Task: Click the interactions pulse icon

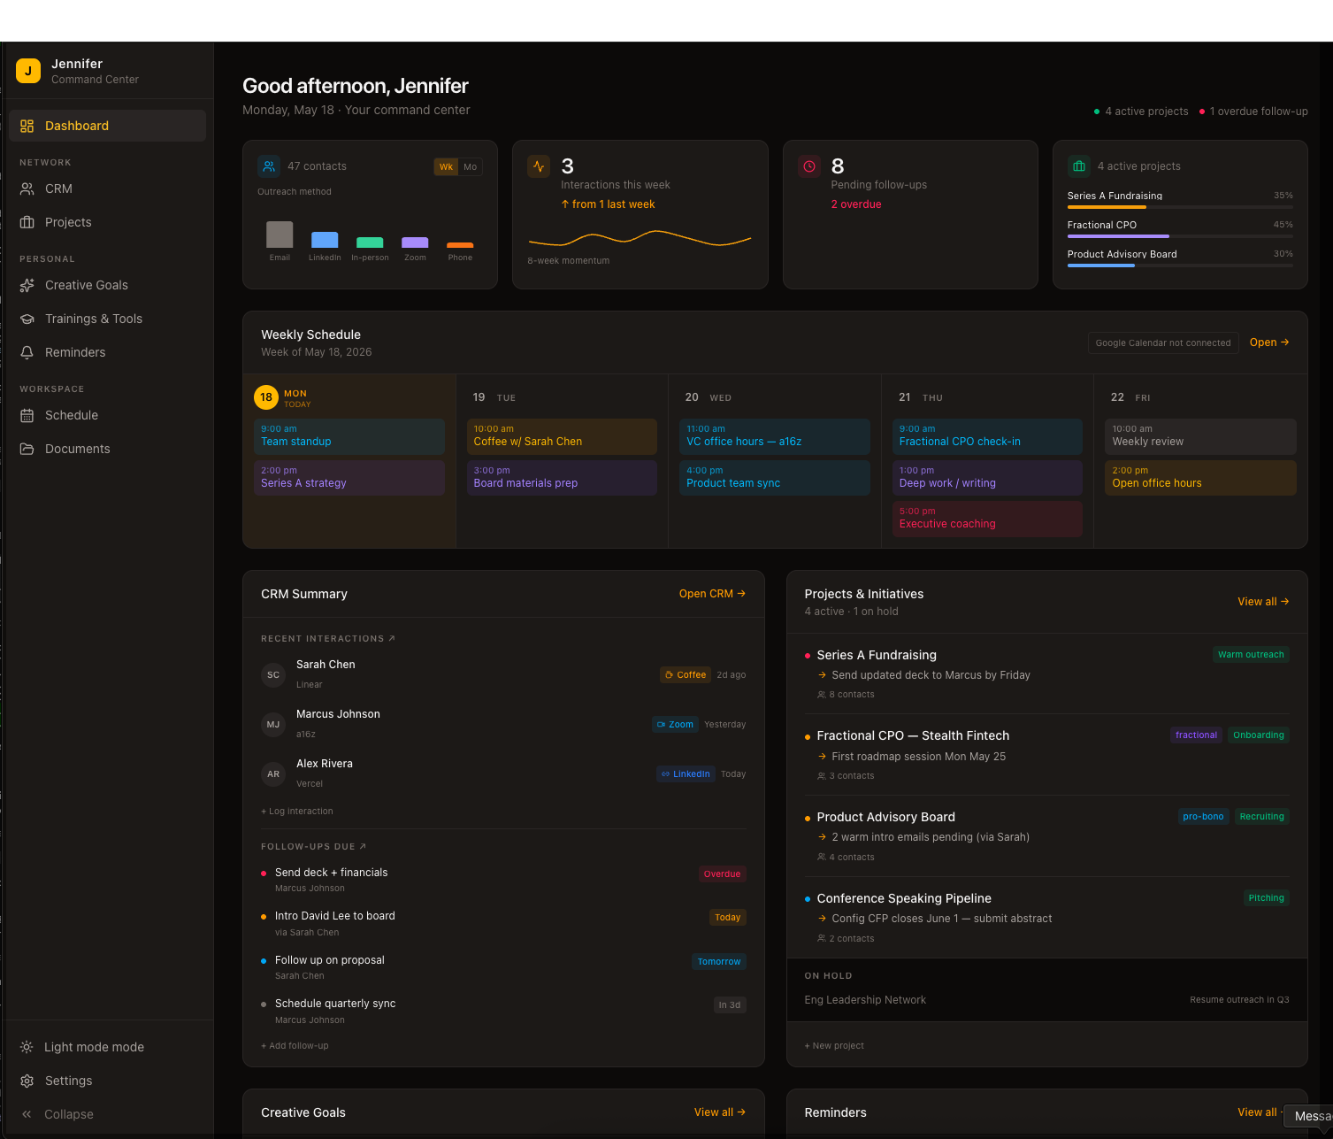Action: pyautogui.click(x=539, y=166)
